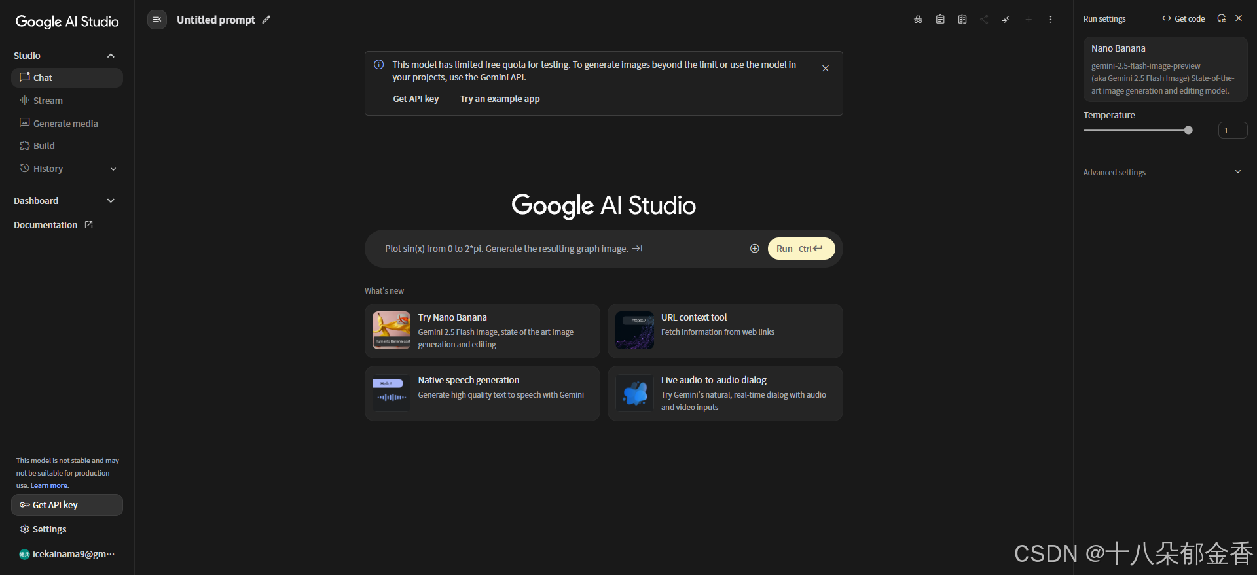Click the inward arrows icon in toolbar
Image resolution: width=1257 pixels, height=575 pixels.
(x=1006, y=20)
